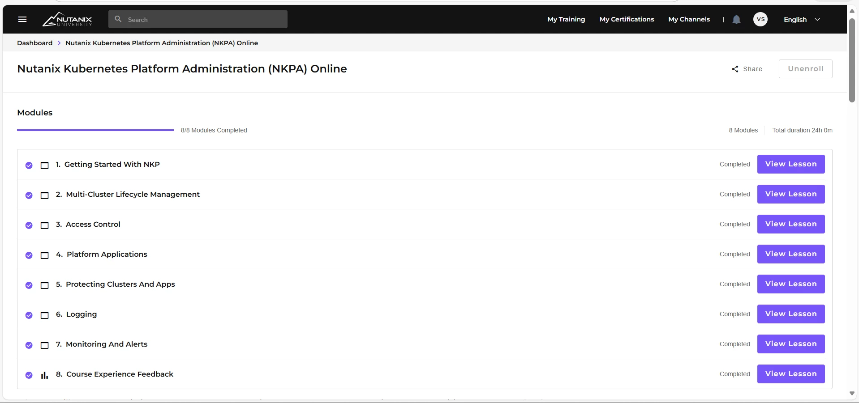The height and width of the screenshot is (403, 859).
Task: Click the share icon
Action: pos(735,69)
